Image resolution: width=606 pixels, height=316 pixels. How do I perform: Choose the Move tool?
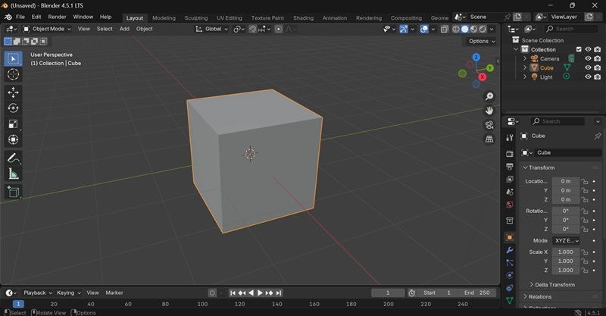13,92
